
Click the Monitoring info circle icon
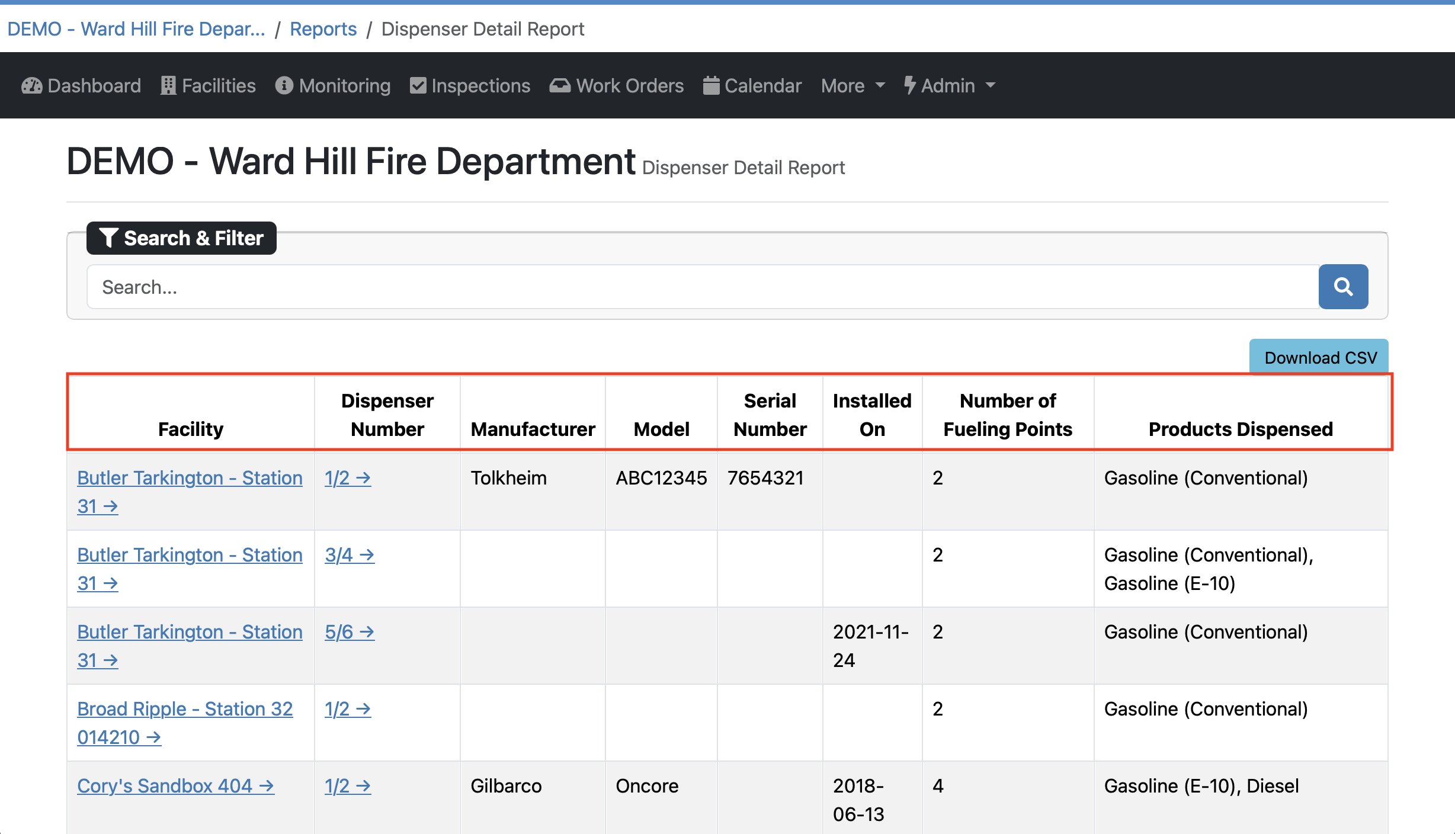pyautogui.click(x=284, y=86)
